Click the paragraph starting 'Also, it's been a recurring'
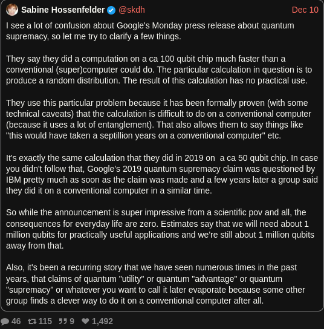This screenshot has width=324, height=329. point(155,284)
